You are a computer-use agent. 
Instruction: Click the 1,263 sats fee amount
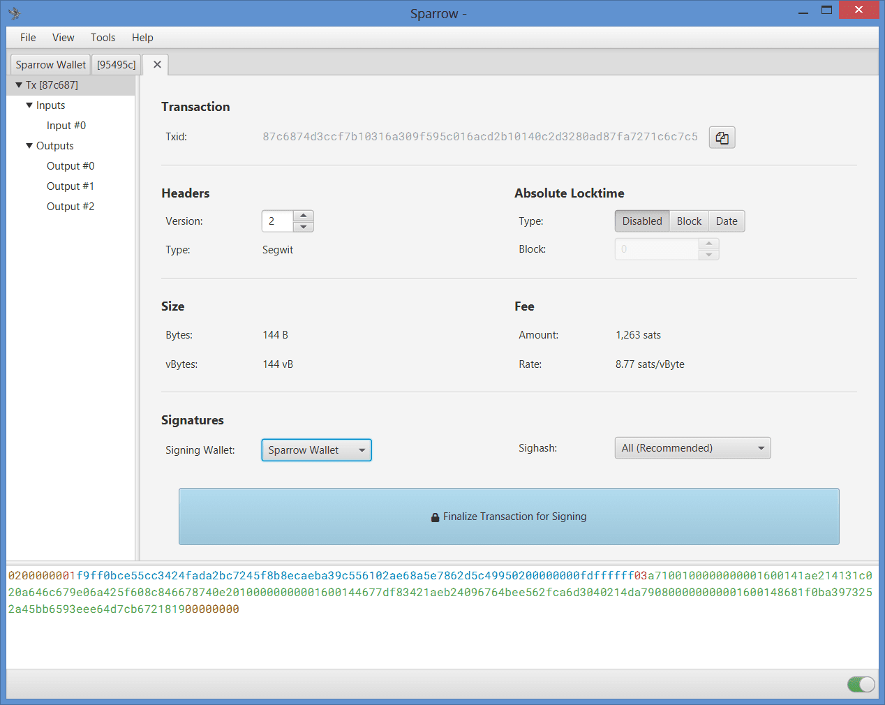(638, 335)
